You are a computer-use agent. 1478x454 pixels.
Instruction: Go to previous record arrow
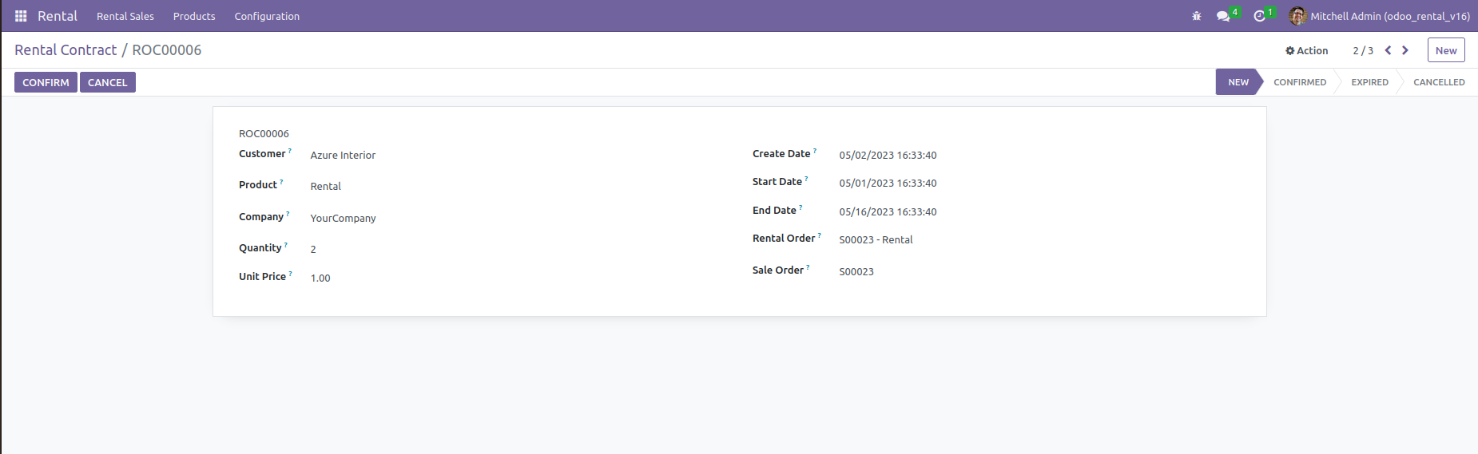[x=1388, y=50]
